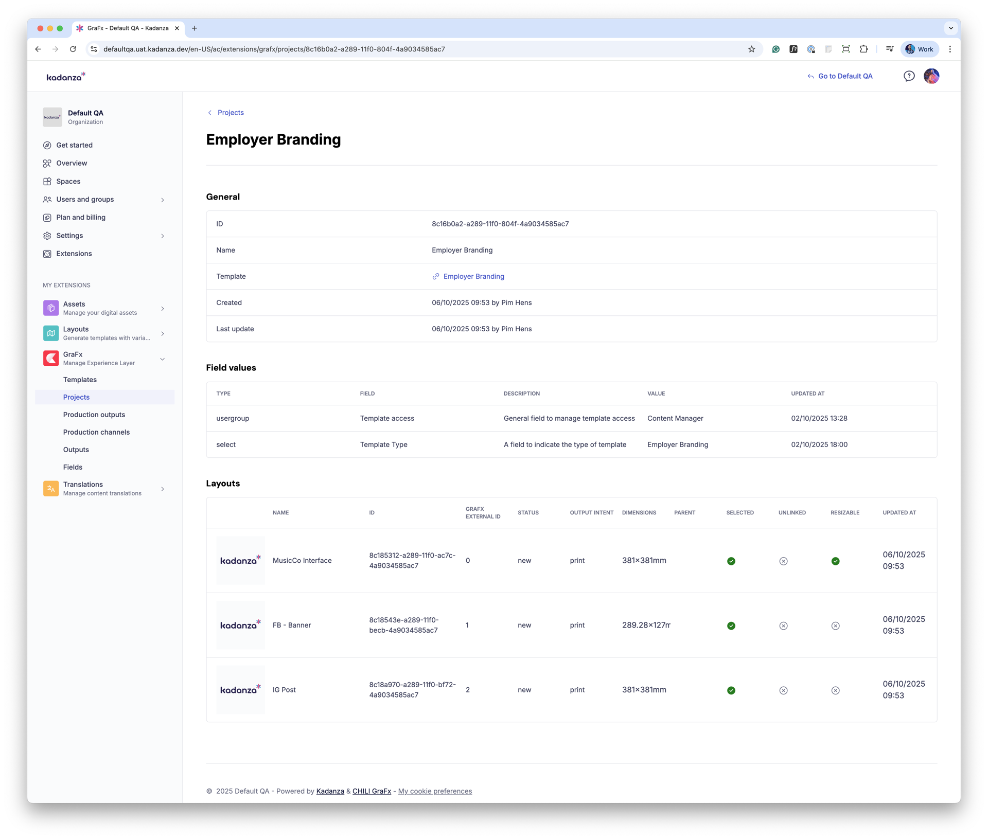The width and height of the screenshot is (988, 839).
Task: Click IG Post unlinked cross indicator
Action: pyautogui.click(x=783, y=690)
